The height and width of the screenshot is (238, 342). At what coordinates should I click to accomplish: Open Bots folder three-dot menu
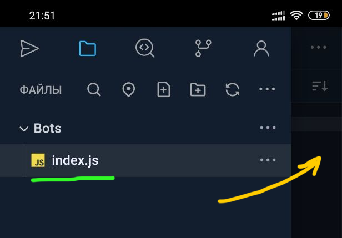pos(268,128)
